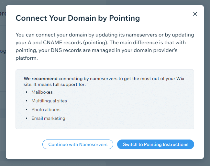Click the bullet dot beside Photo albums
210x166 pixels.
pyautogui.click(x=27, y=110)
